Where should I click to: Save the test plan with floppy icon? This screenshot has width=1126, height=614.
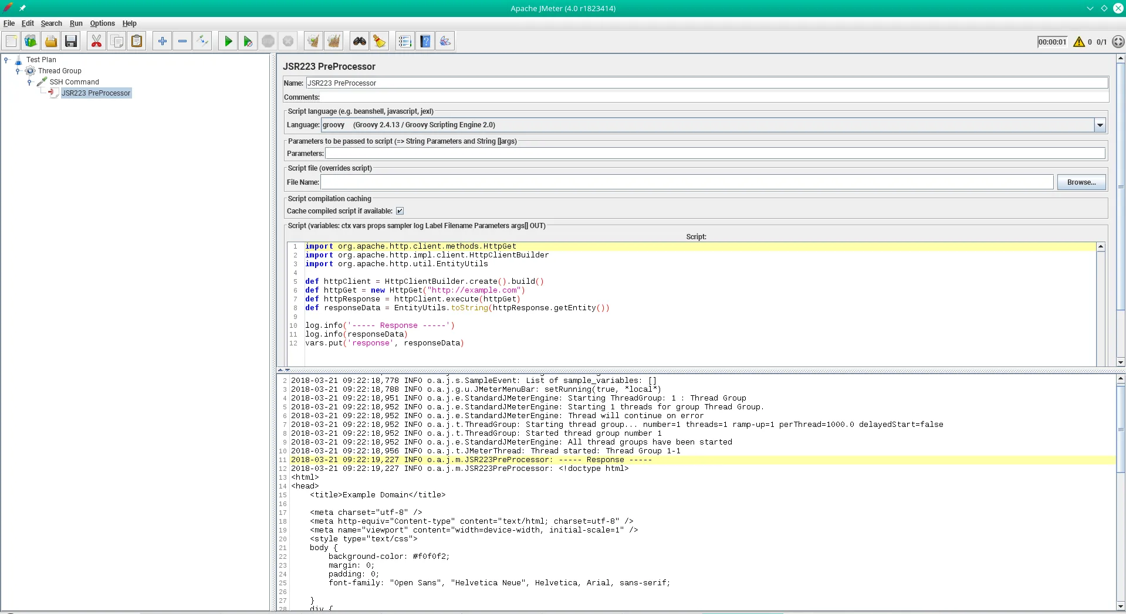[x=71, y=41]
